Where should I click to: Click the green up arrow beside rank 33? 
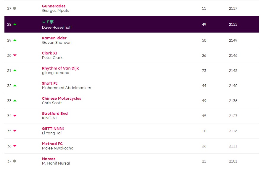click(x=15, y=101)
